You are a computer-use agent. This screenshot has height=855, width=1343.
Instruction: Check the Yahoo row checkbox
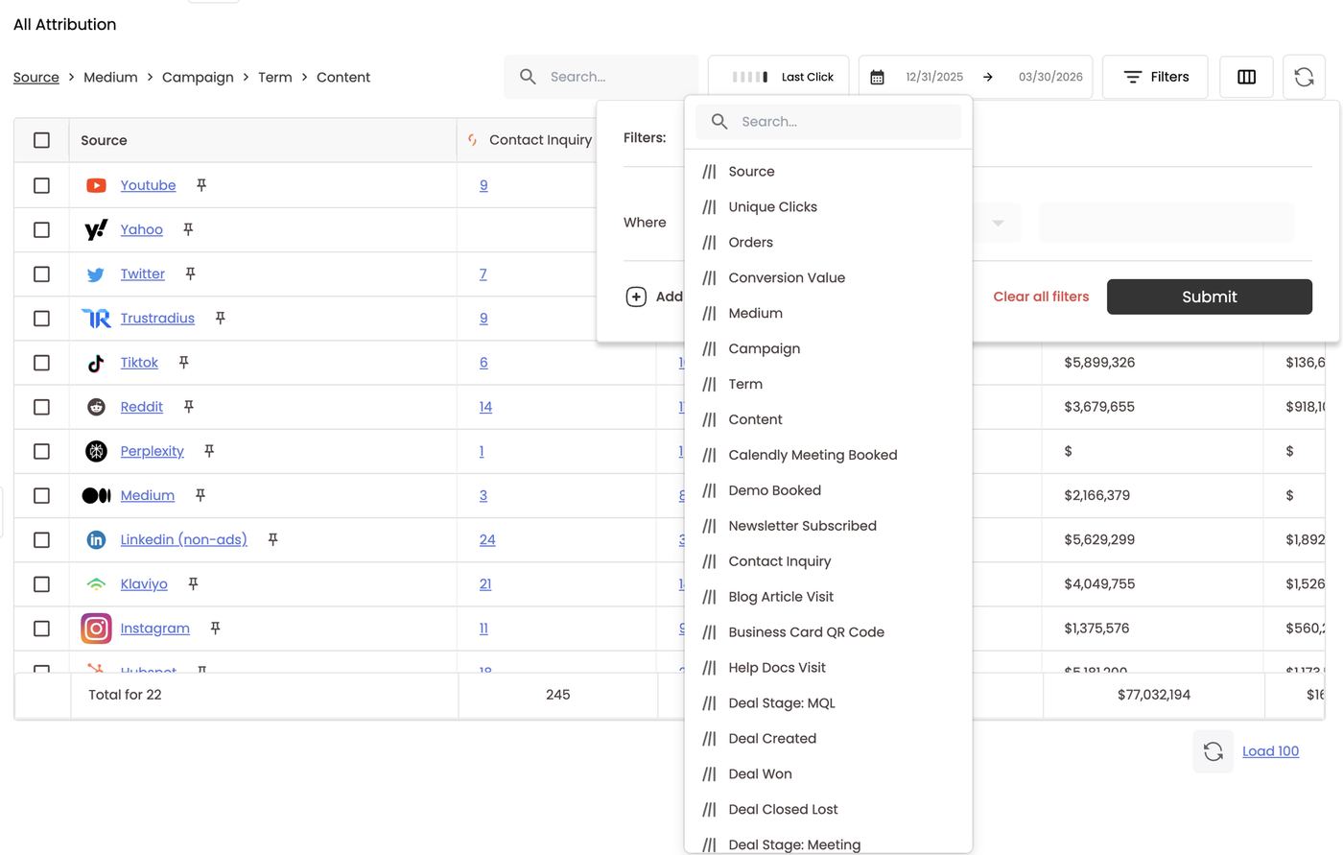click(x=41, y=229)
